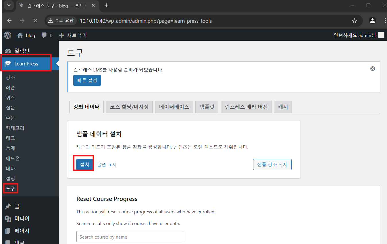Open 카테고리 in LearnPress submenu
This screenshot has height=244, width=387.
pyautogui.click(x=15, y=128)
